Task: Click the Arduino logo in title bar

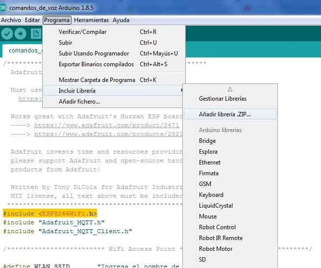Action: coord(3,8)
